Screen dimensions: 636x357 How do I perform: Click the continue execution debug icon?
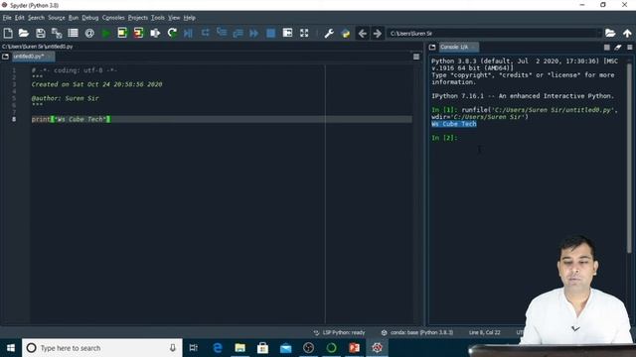[x=254, y=33]
